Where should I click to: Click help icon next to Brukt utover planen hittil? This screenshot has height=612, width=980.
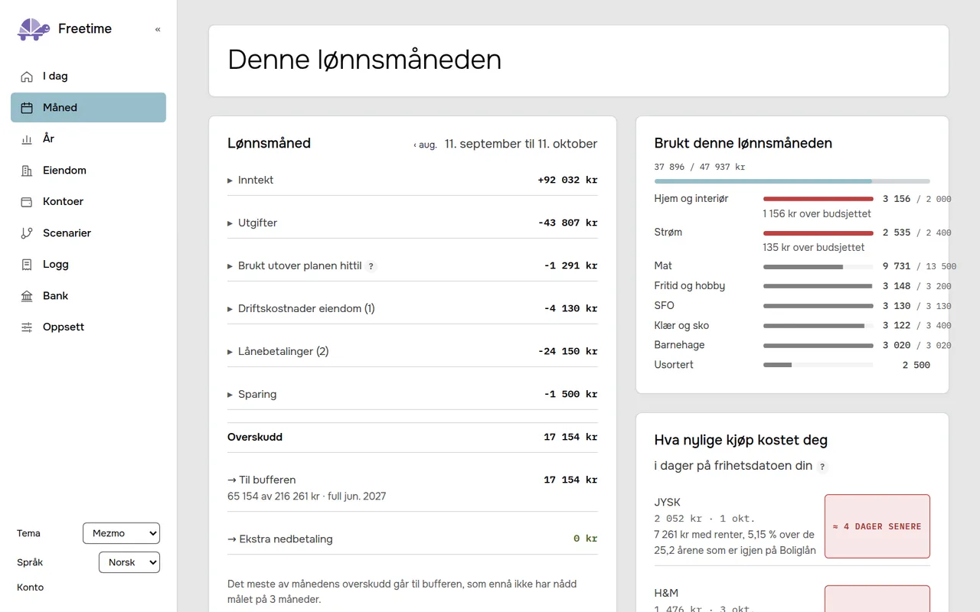(371, 266)
